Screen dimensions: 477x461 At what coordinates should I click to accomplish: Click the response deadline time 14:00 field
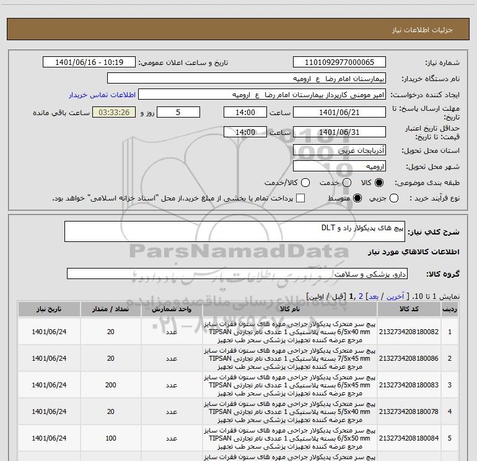tap(245, 113)
